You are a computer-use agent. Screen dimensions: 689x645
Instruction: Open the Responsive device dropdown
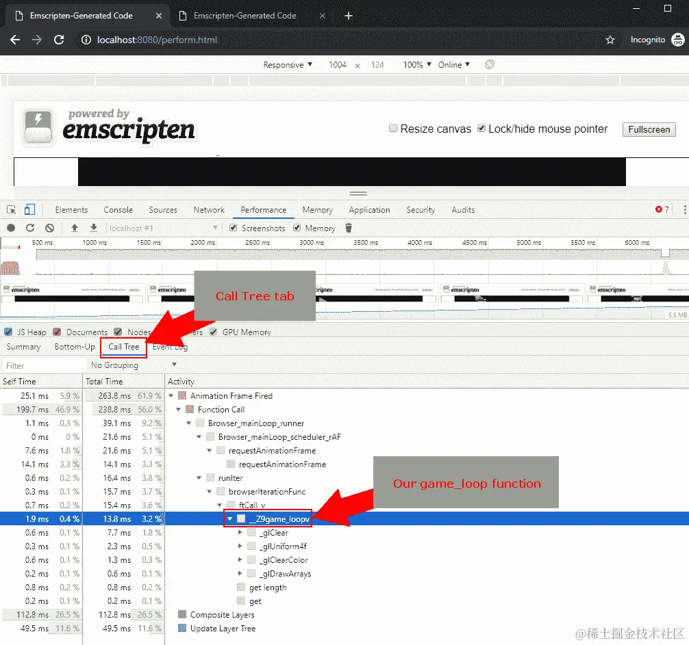tap(288, 64)
